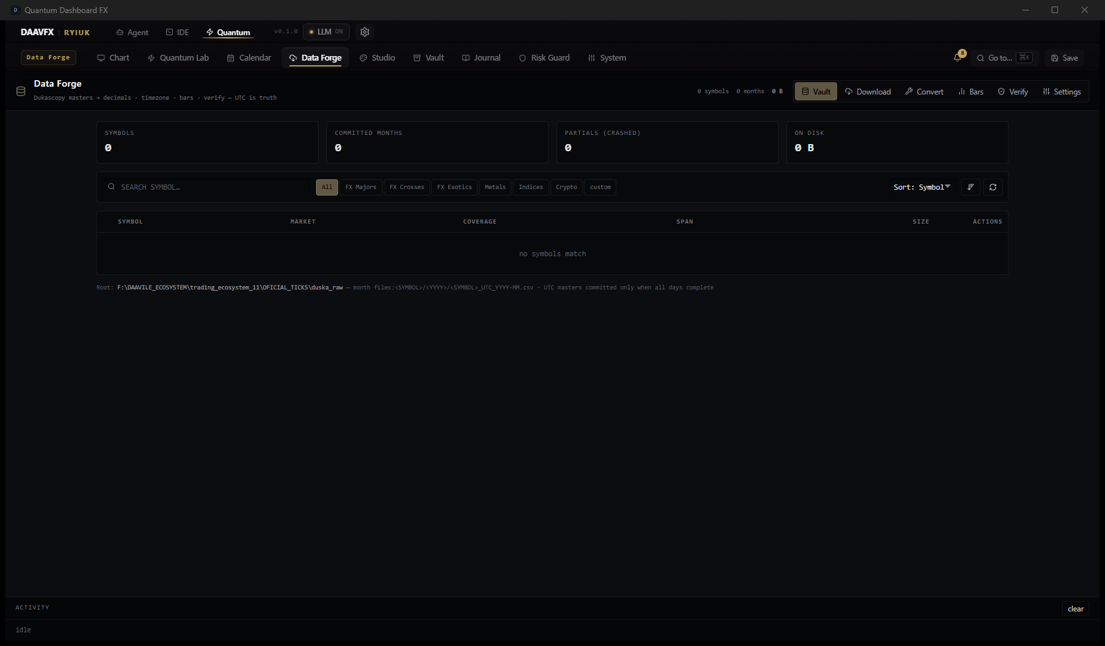
Task: Click the SYMBOL column header
Action: (x=130, y=222)
